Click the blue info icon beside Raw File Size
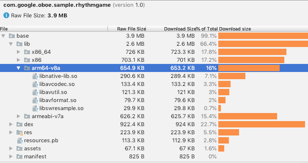Image resolution: width=308 pixels, height=163 pixels. coord(6,15)
